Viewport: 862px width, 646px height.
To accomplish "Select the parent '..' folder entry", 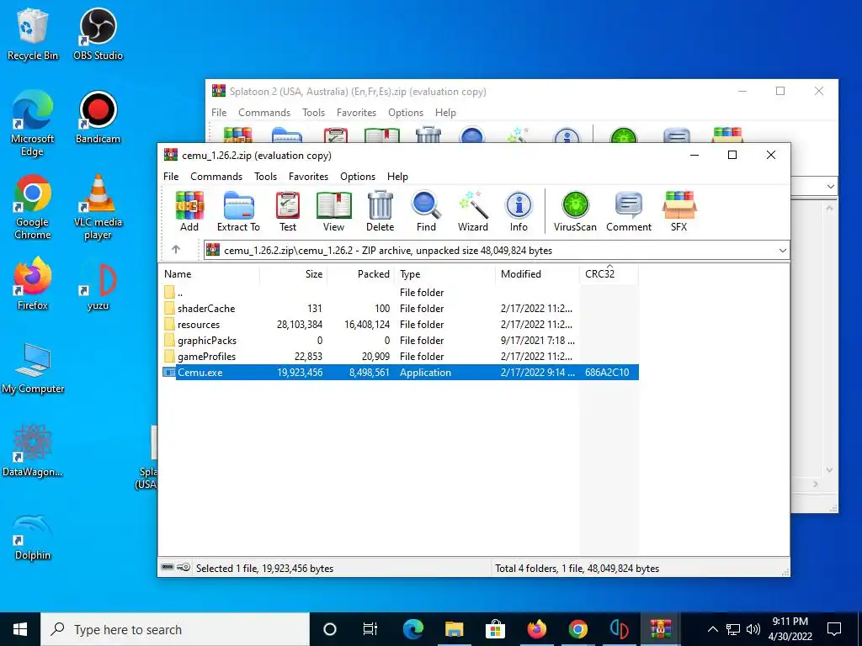I will pos(400,292).
